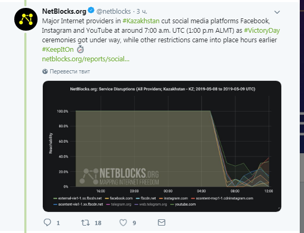Retweet using the retweet arrows icon
This screenshot has height=233, width=304.
coord(85,223)
